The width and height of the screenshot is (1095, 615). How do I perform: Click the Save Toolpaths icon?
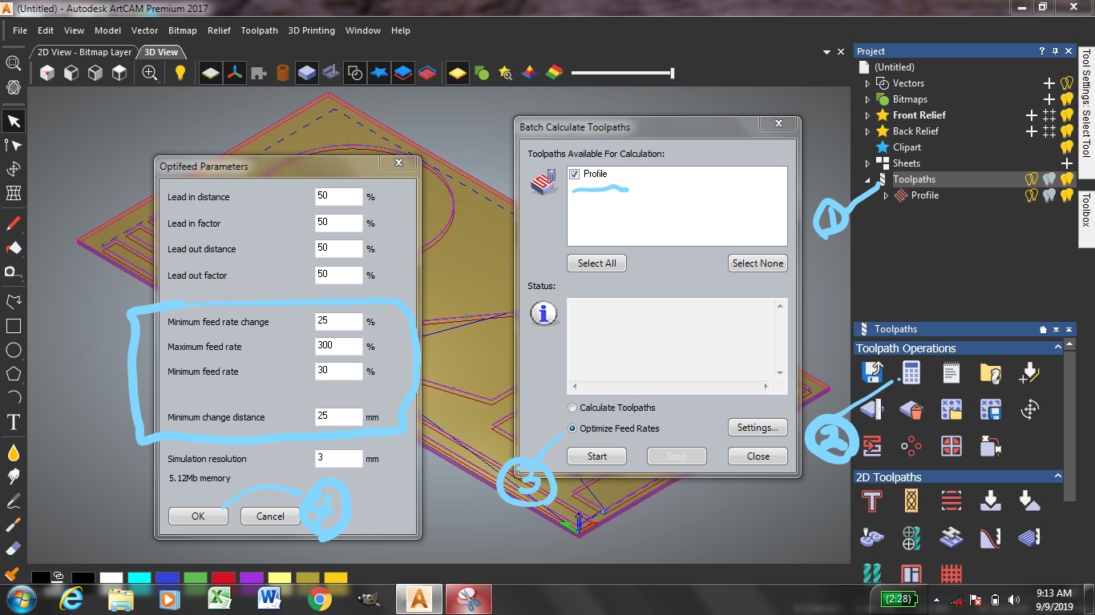[x=871, y=372]
